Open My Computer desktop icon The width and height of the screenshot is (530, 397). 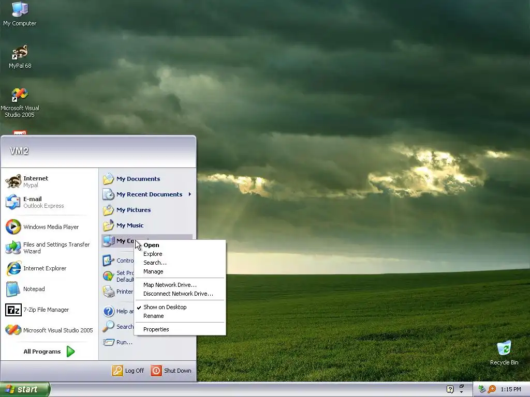click(x=20, y=13)
